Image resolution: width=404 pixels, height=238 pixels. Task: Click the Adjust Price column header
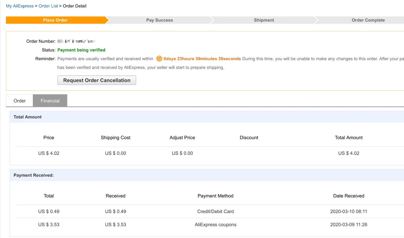click(x=182, y=138)
